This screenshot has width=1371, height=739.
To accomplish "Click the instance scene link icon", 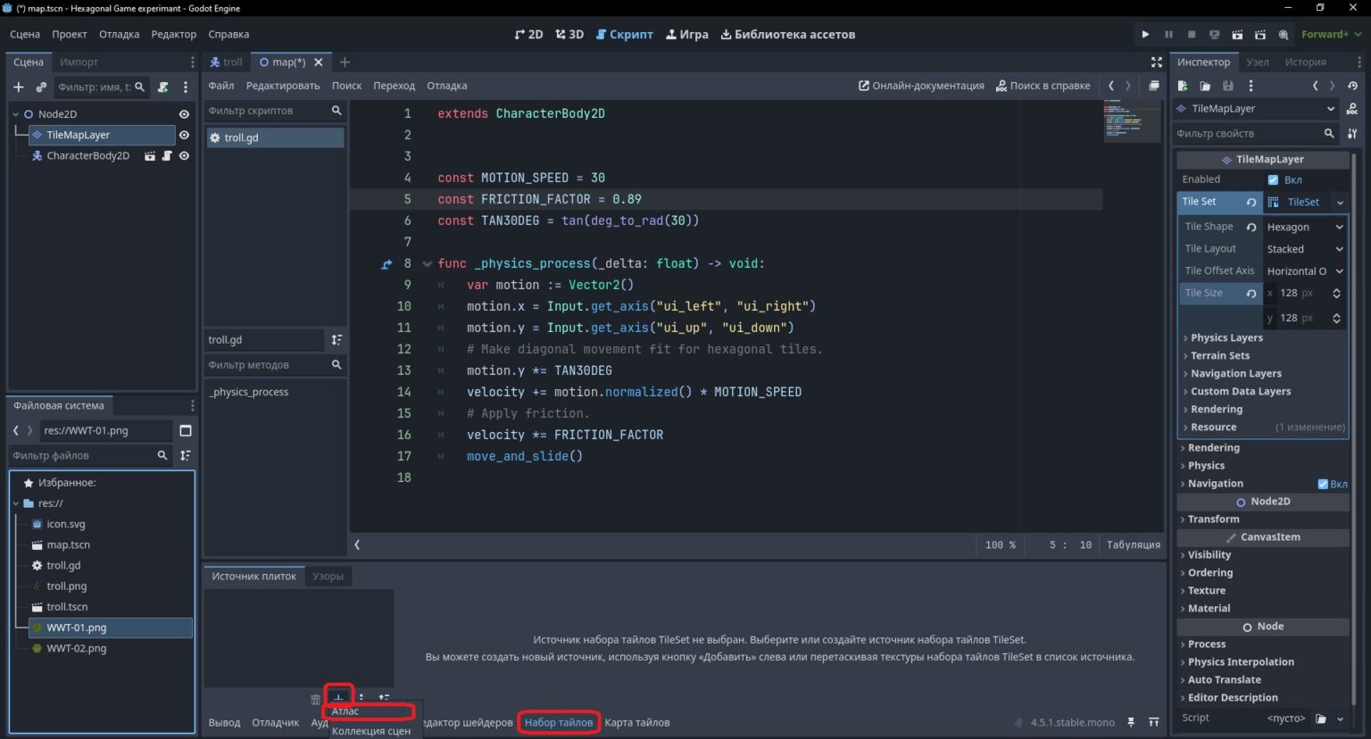I will [x=41, y=87].
